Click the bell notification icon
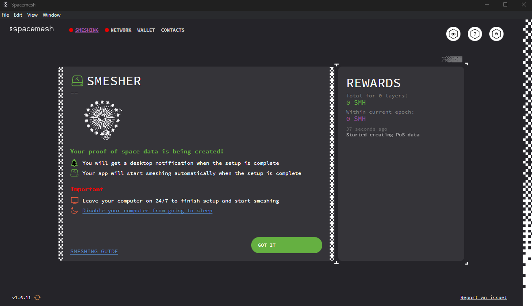 [x=74, y=163]
